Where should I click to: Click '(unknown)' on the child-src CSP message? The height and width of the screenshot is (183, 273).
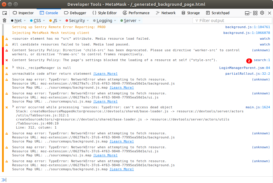point(261,50)
